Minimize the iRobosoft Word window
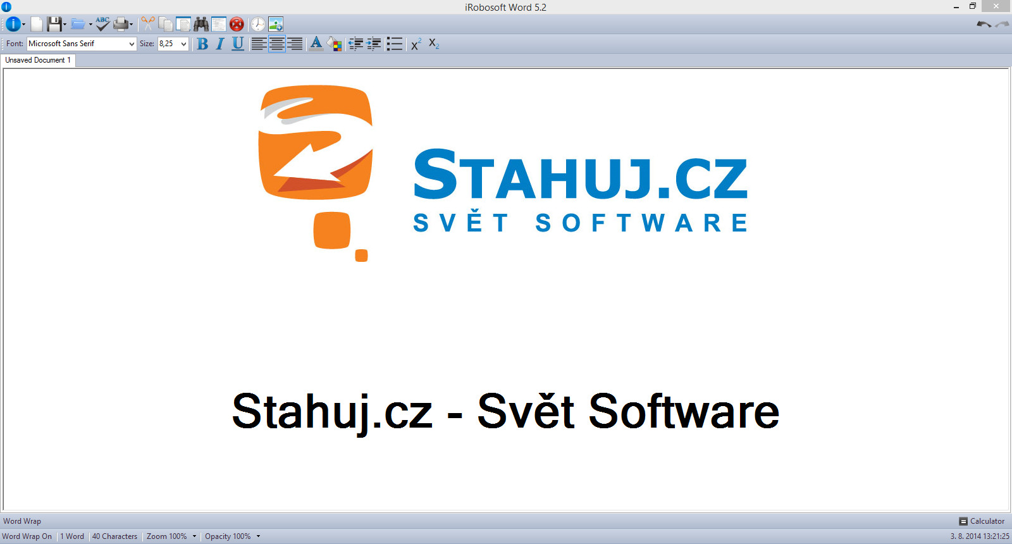 point(956,6)
